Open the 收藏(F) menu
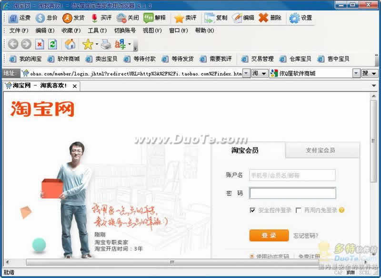This screenshot has width=381, height=278. pyautogui.click(x=71, y=30)
